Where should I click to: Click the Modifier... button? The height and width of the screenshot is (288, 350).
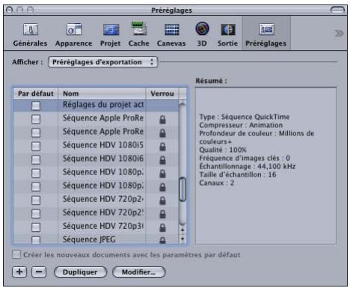pyautogui.click(x=139, y=272)
